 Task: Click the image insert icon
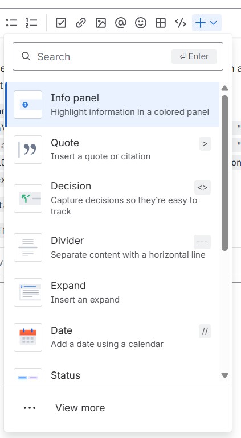click(101, 23)
